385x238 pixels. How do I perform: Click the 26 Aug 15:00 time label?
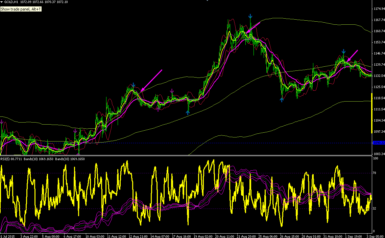tap(289, 237)
